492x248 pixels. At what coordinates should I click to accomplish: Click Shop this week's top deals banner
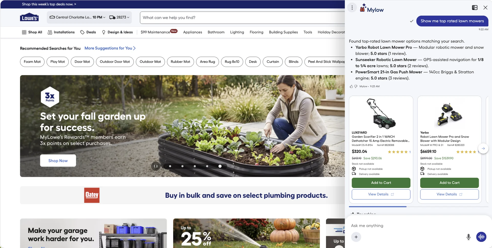click(x=49, y=4)
